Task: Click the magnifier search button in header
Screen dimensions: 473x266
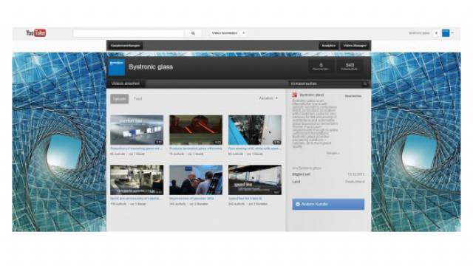Action: [193, 33]
